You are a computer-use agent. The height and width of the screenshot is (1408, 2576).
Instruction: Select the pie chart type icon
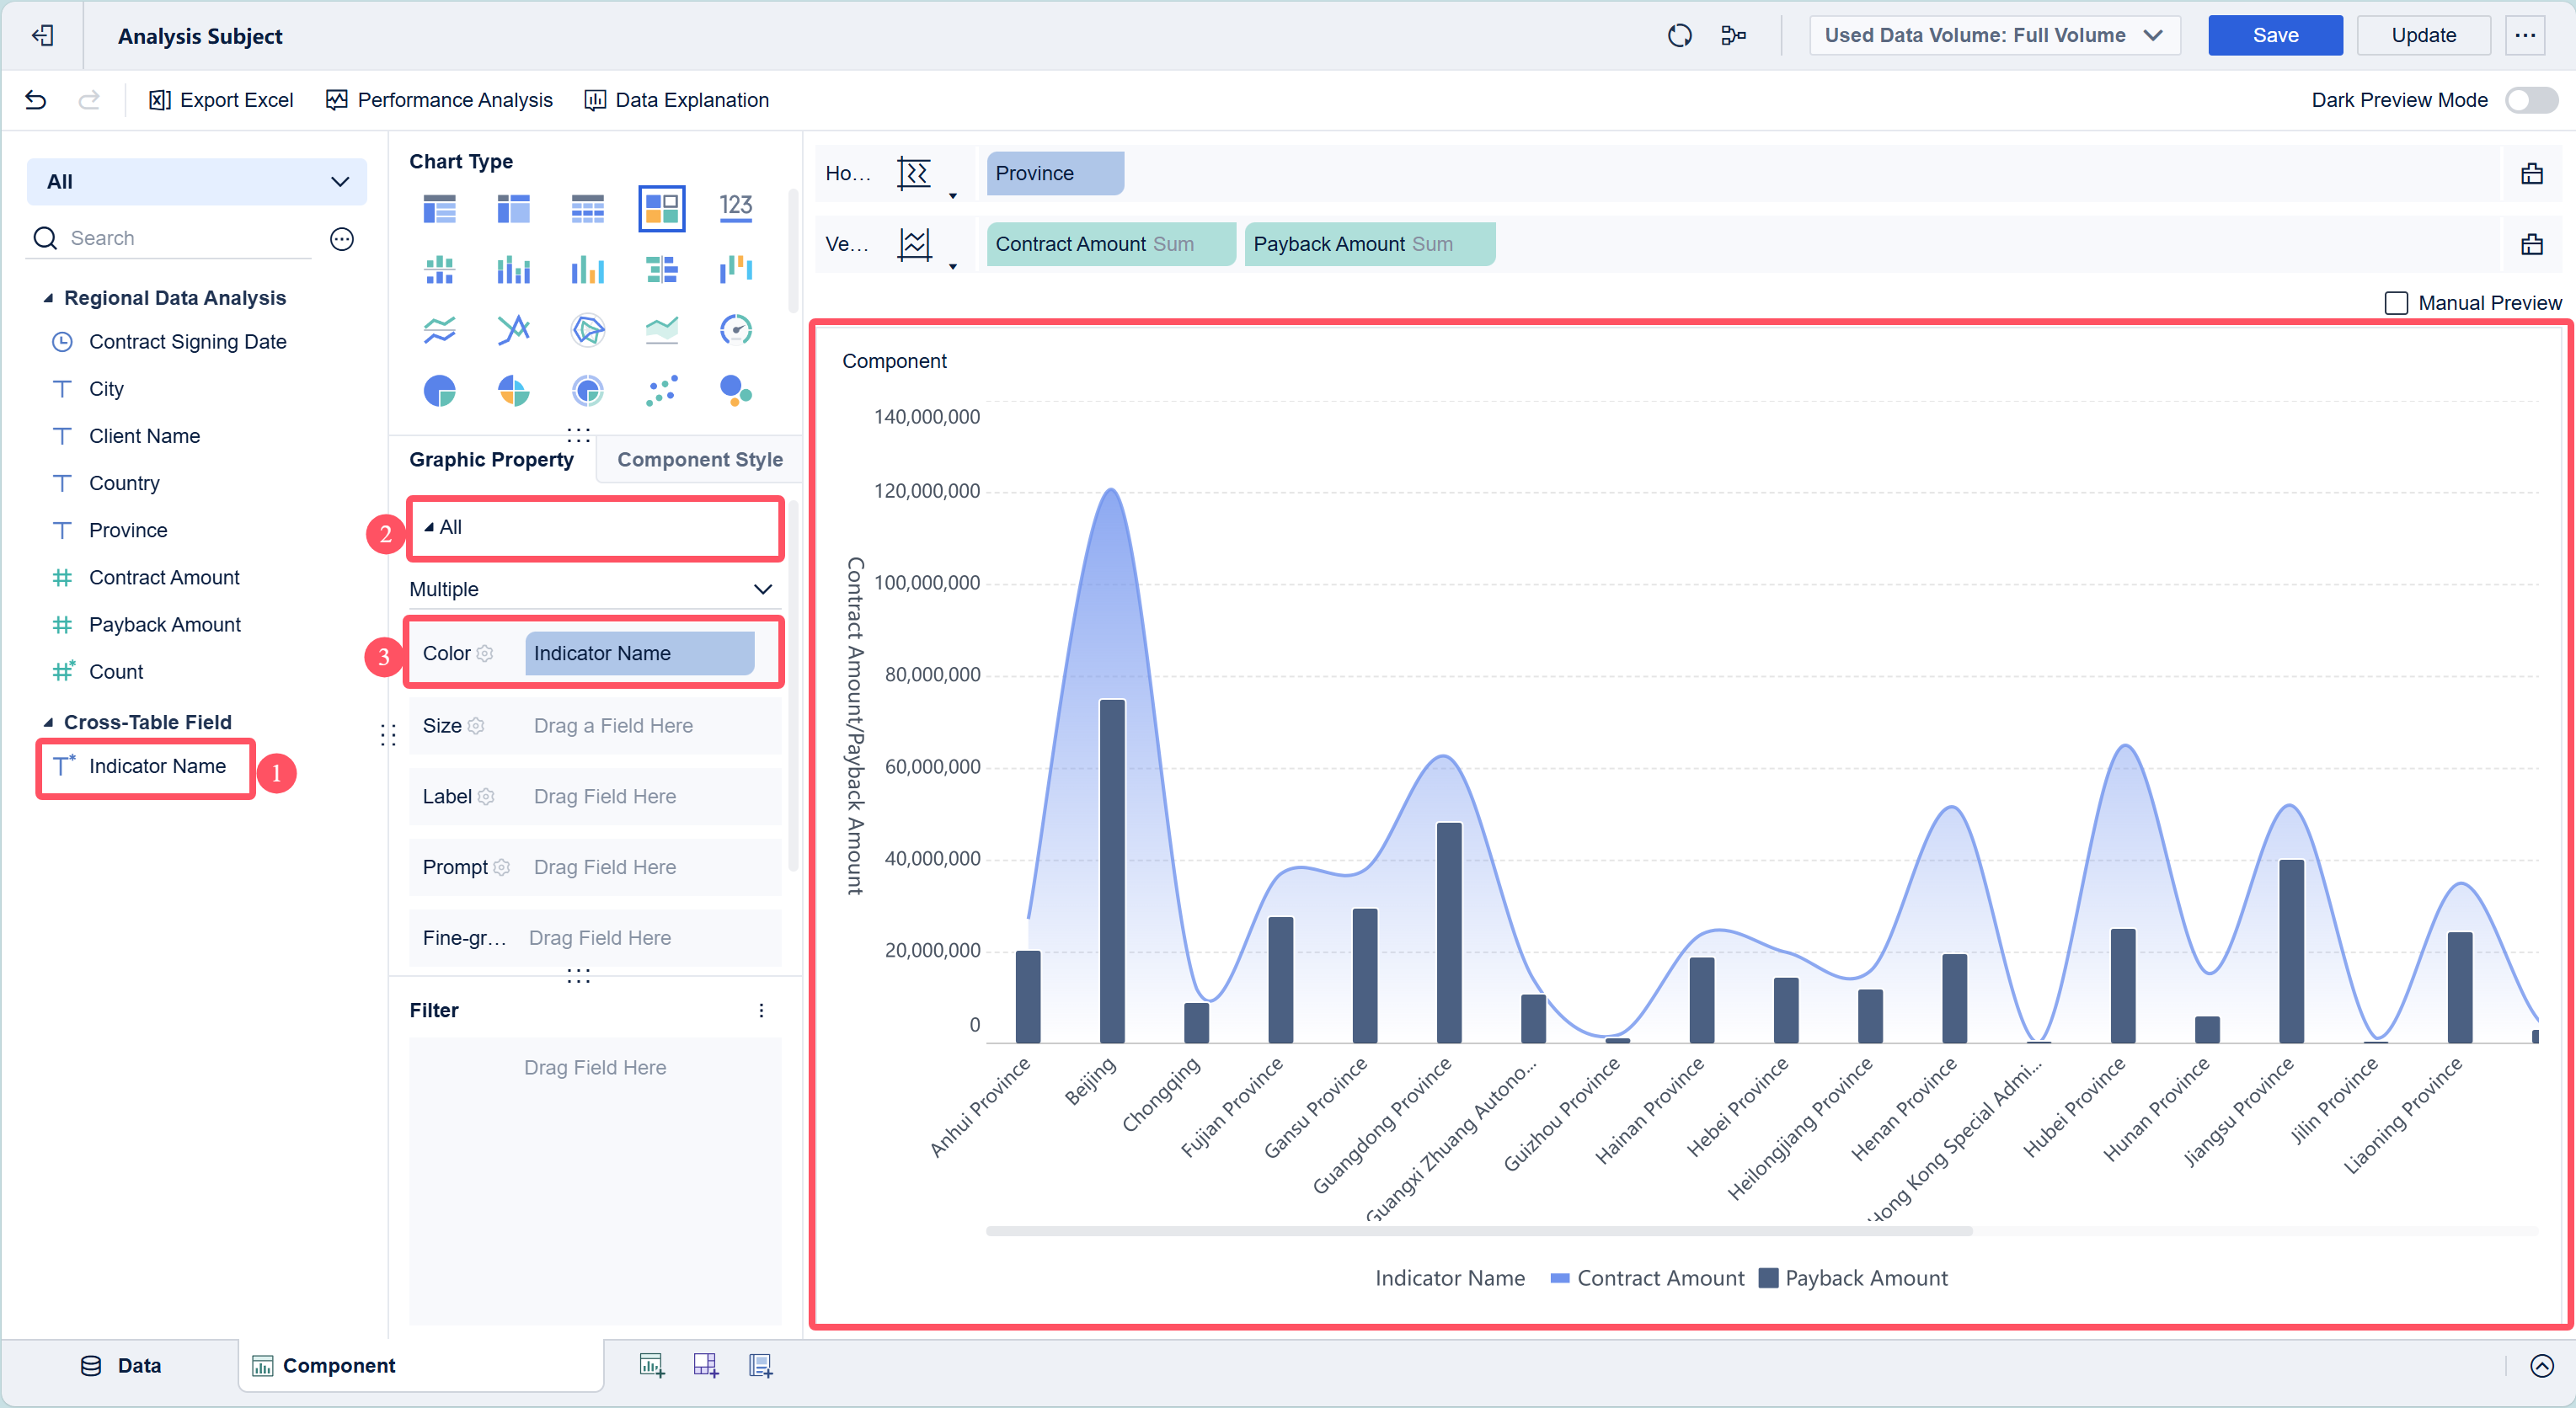tap(439, 390)
